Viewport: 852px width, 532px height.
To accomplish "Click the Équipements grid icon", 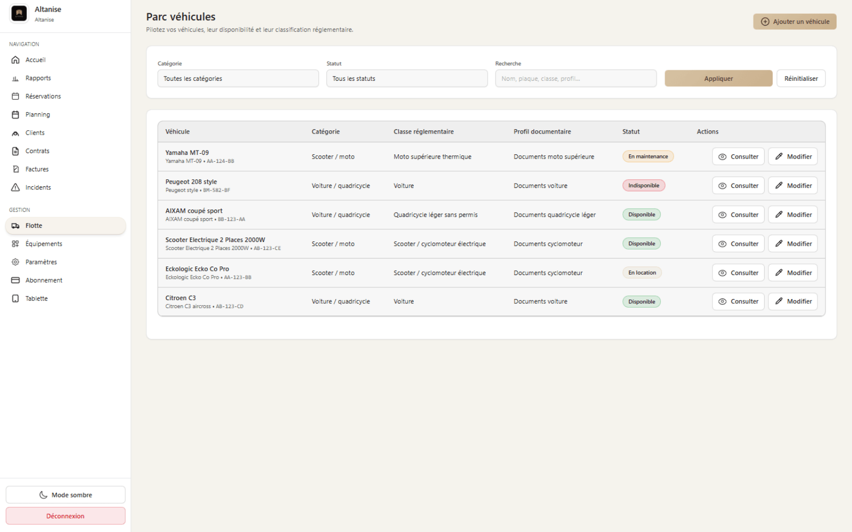I will click(15, 244).
